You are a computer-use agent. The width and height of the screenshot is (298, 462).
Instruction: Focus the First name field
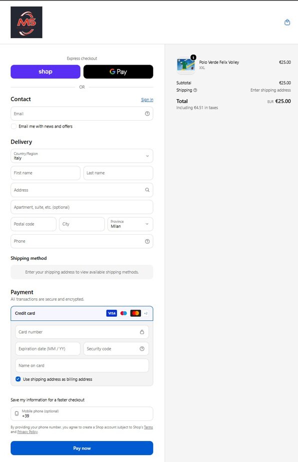45,173
